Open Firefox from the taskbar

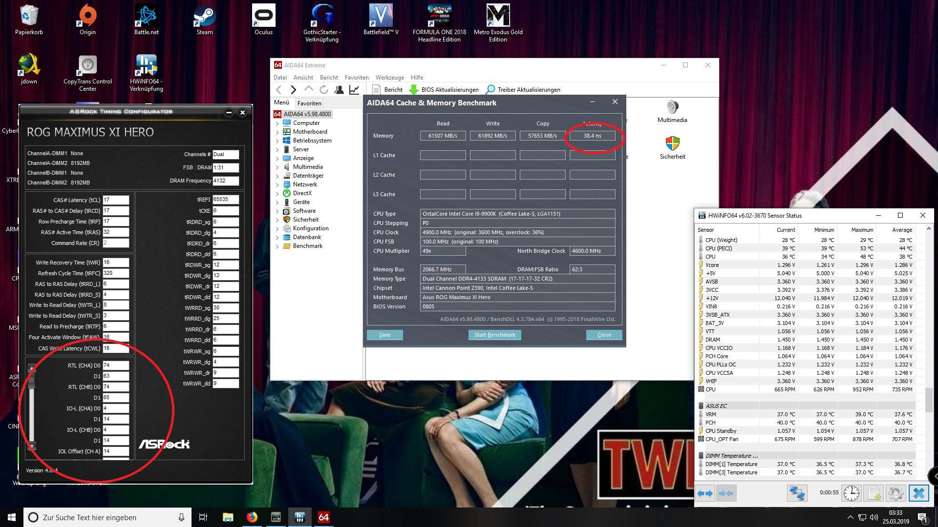pos(252,517)
